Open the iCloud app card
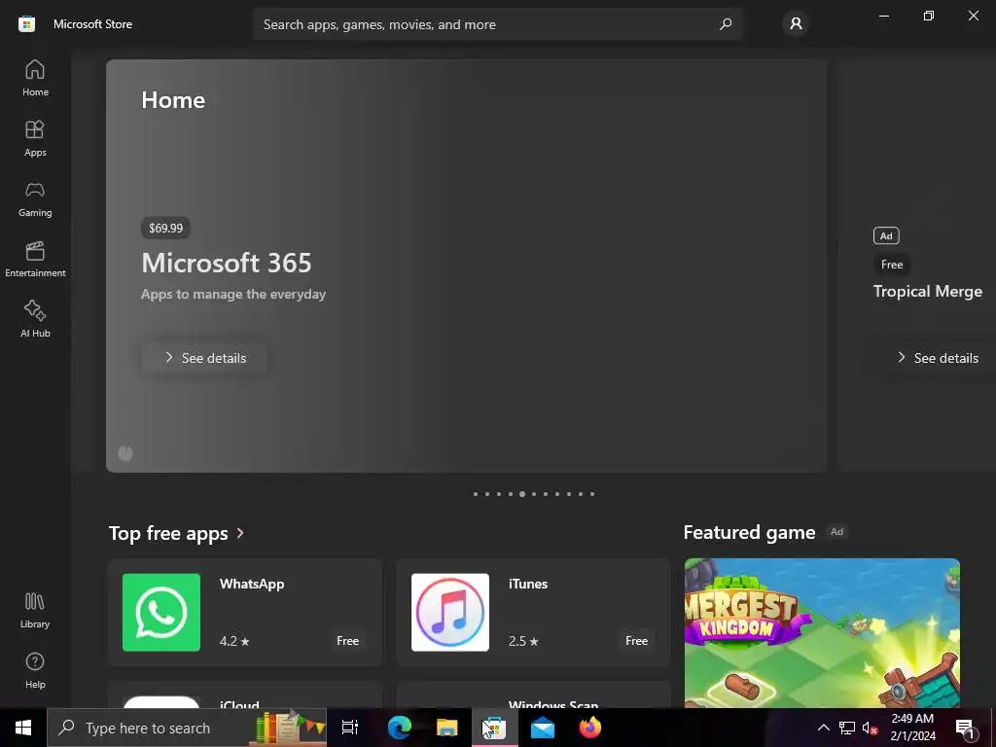Viewport: 996px width, 747px height. click(x=245, y=694)
